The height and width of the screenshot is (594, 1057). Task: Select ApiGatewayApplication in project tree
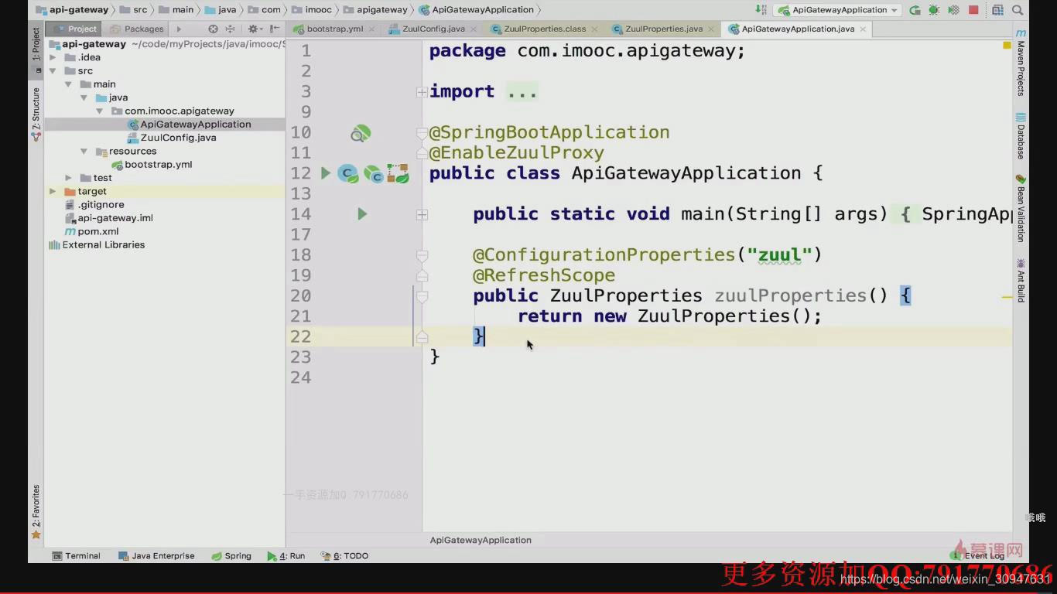pyautogui.click(x=196, y=124)
